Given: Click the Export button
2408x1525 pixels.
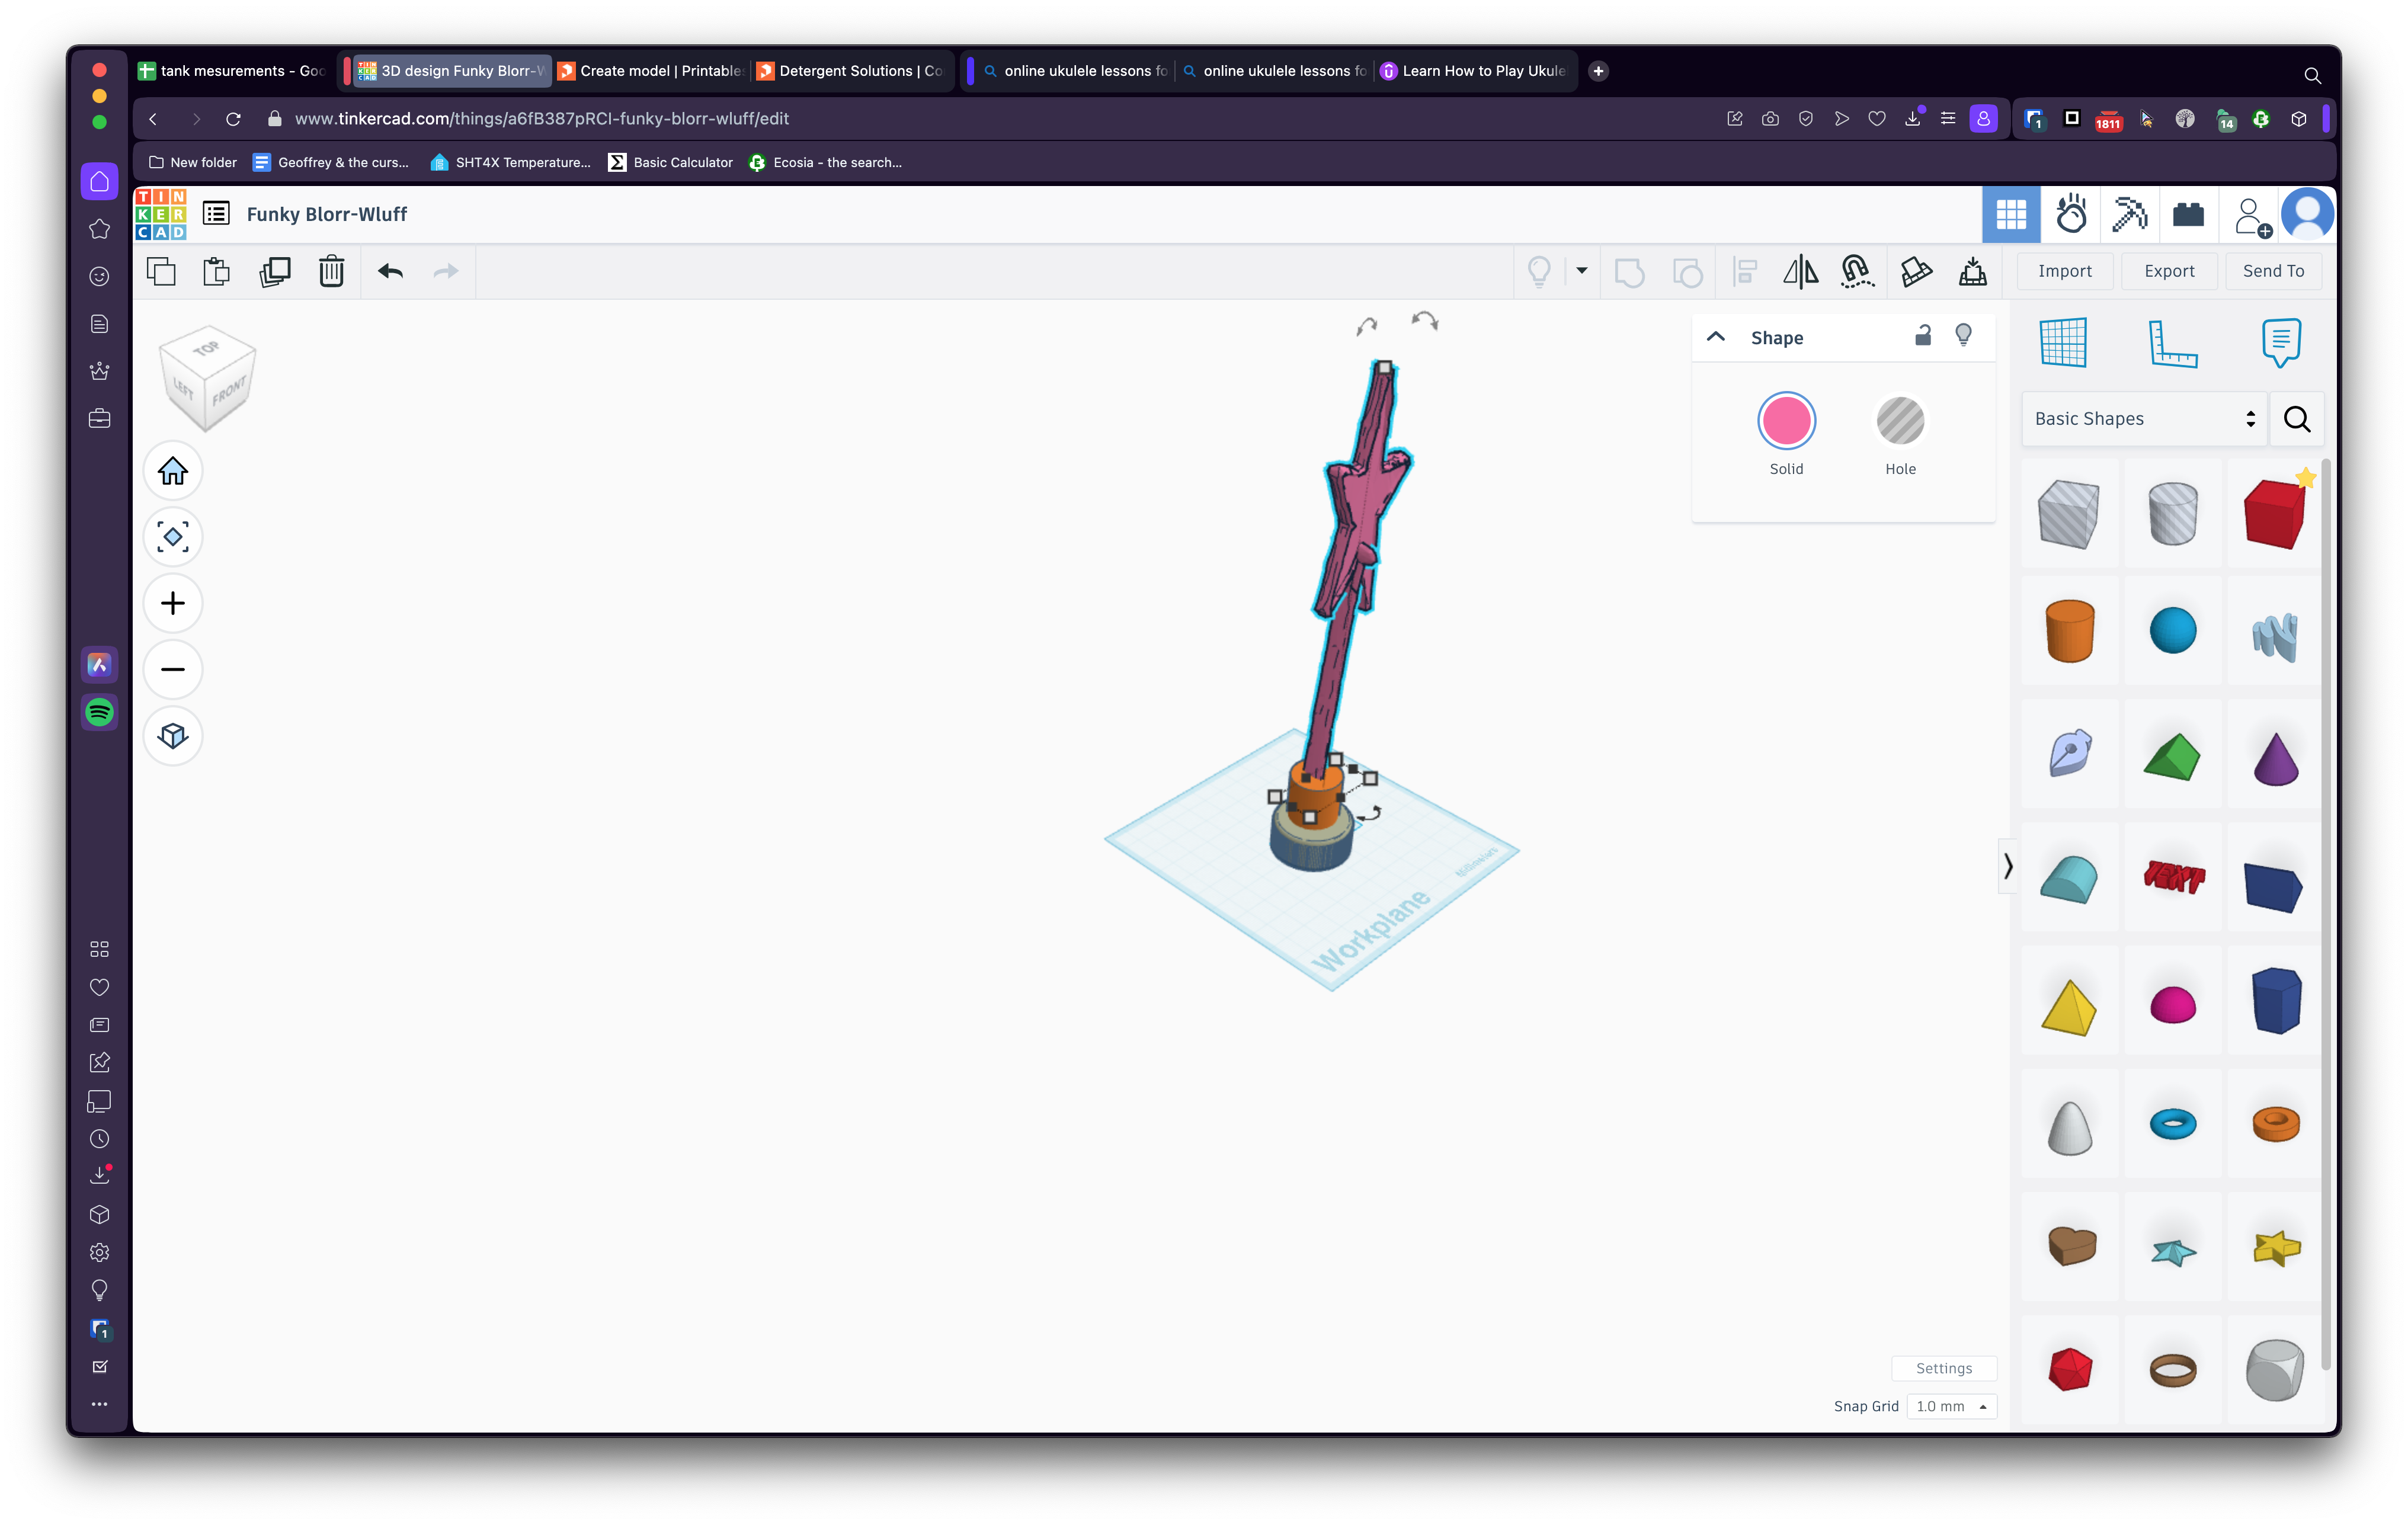Looking at the screenshot, I should (2169, 271).
